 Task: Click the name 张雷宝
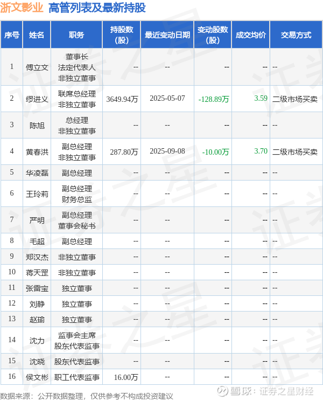(37, 288)
